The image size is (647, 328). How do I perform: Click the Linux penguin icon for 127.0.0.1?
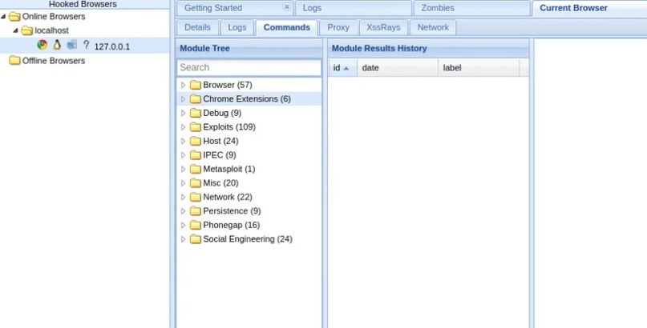tap(57, 45)
